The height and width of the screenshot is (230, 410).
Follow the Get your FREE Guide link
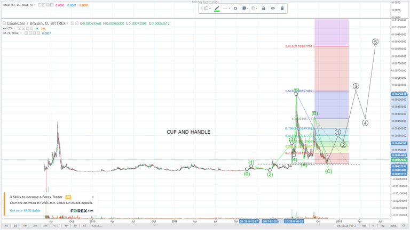(25, 210)
